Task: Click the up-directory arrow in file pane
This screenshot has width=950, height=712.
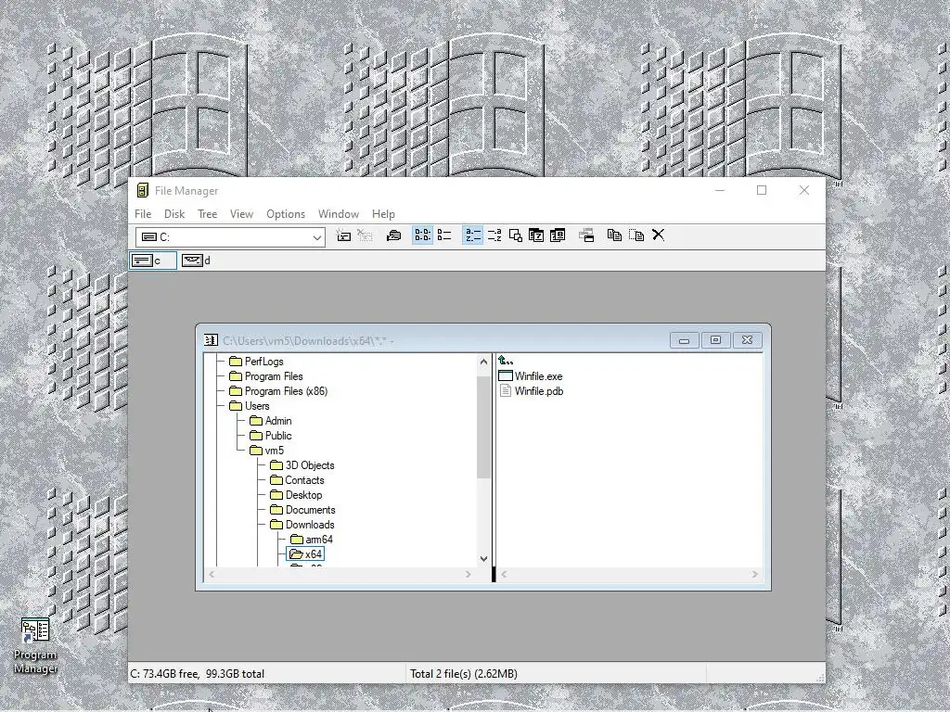Action: (506, 361)
